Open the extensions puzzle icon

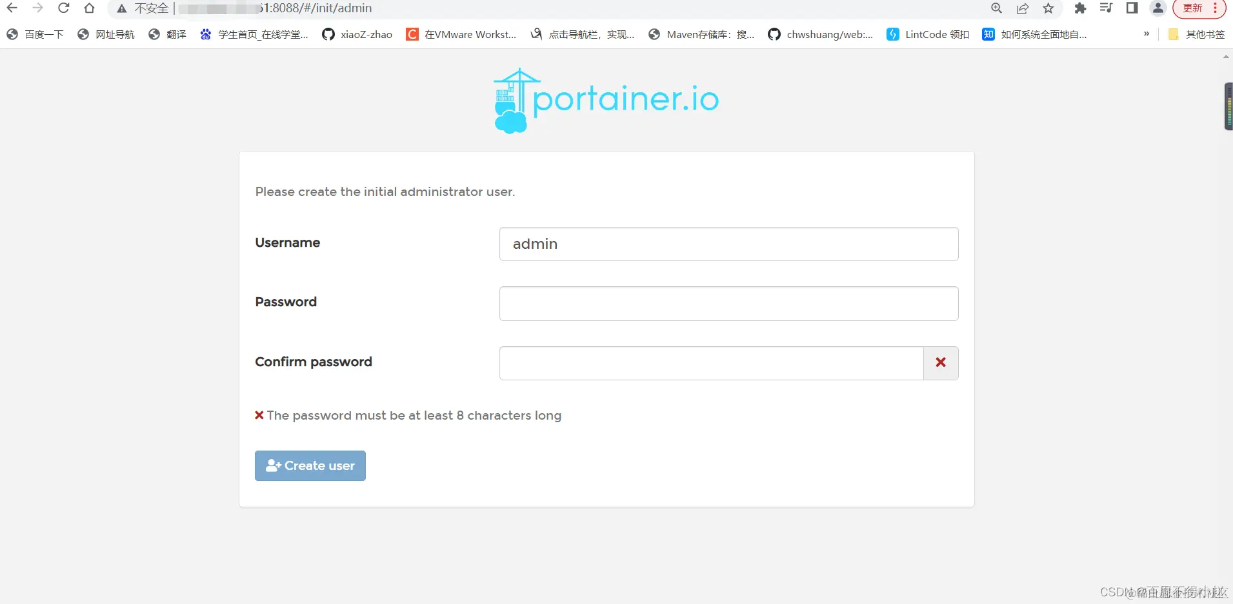(x=1080, y=8)
